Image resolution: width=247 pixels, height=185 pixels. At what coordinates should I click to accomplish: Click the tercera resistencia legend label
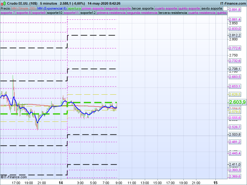[x=173, y=13]
